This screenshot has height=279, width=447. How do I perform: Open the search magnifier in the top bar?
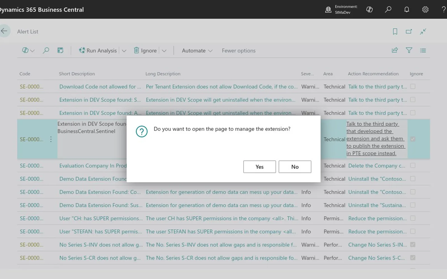(388, 9)
